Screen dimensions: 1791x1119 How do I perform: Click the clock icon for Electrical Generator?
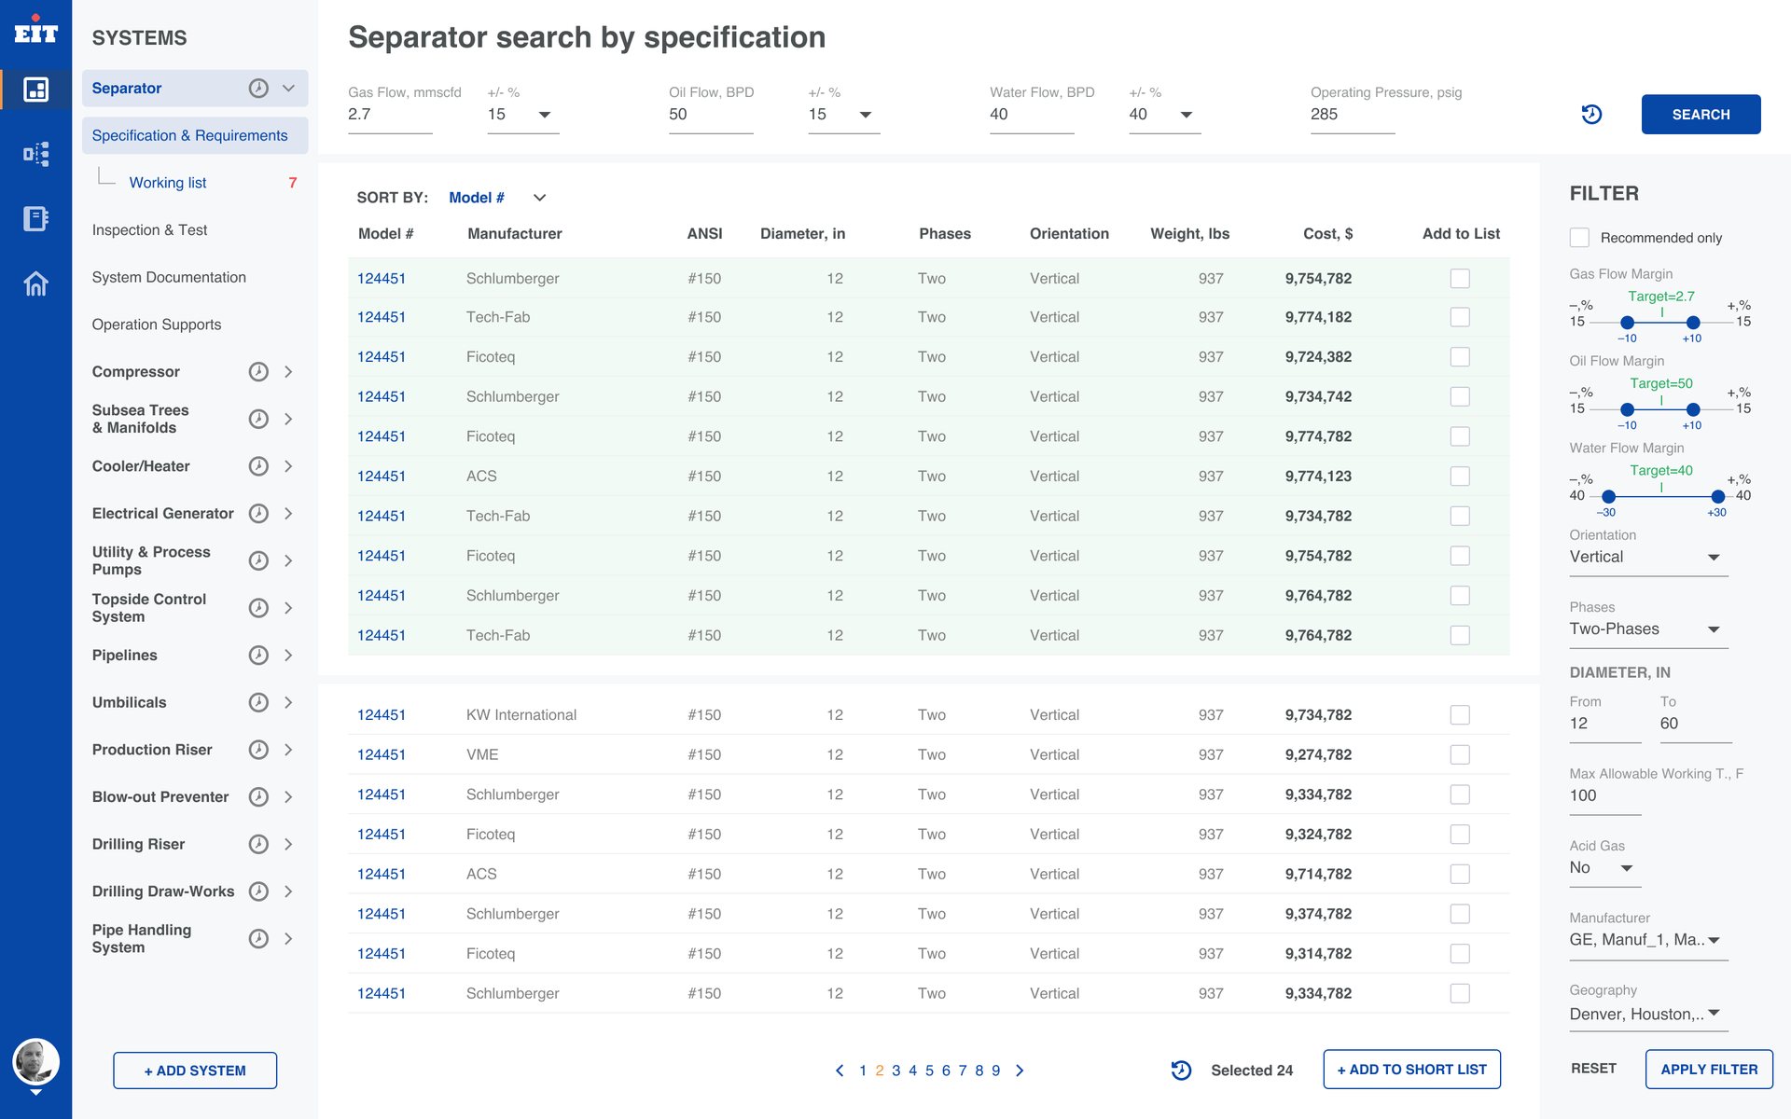(258, 514)
